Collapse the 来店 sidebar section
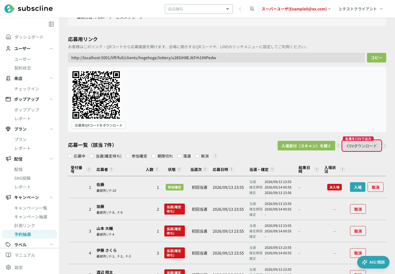This screenshot has width=395, height=274. [x=51, y=78]
